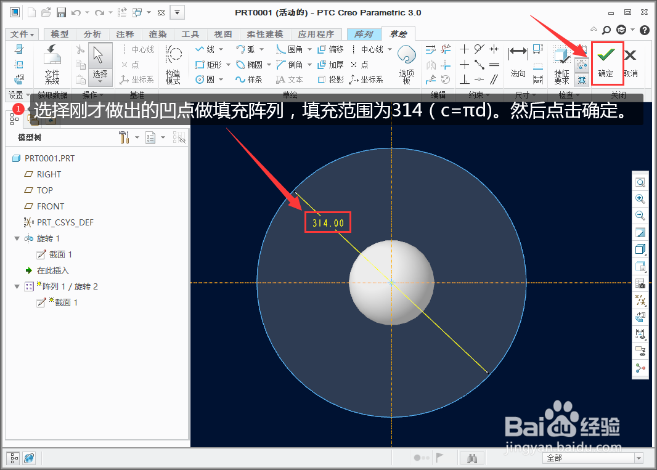Screen dimensions: 657x470
Task: Toggle the model tree panel at bottom left
Action: [x=14, y=458]
